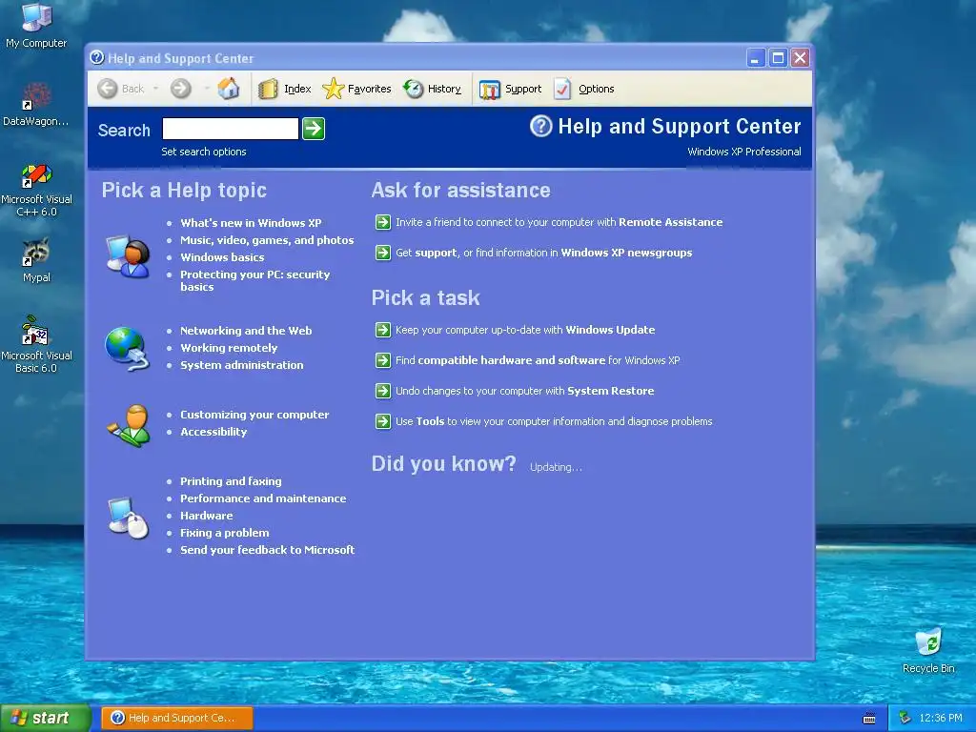Click the Help window title bar icon
976x732 pixels.
click(96, 57)
